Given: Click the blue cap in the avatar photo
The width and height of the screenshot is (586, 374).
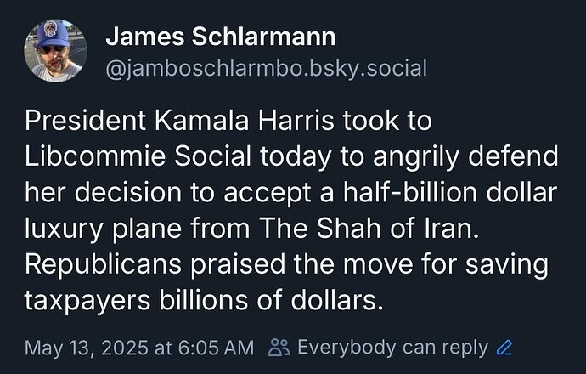Looking at the screenshot, I should 53,36.
